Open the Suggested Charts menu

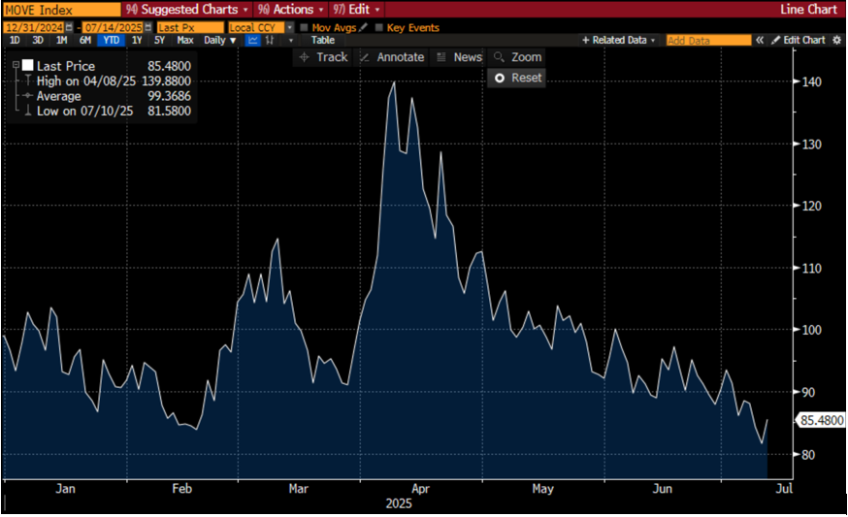tap(186, 9)
